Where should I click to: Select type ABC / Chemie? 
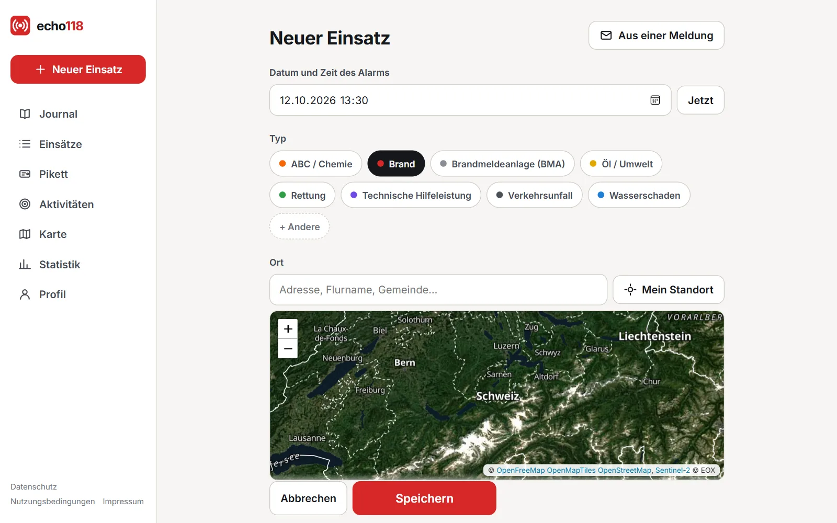coord(315,164)
